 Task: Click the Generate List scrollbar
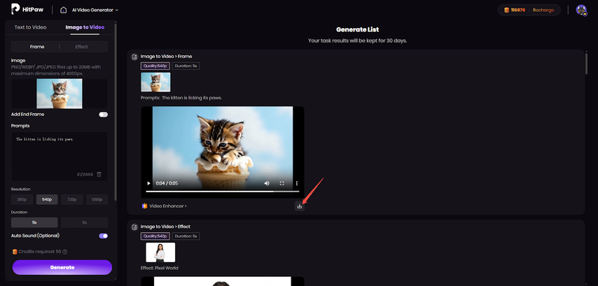tap(587, 63)
